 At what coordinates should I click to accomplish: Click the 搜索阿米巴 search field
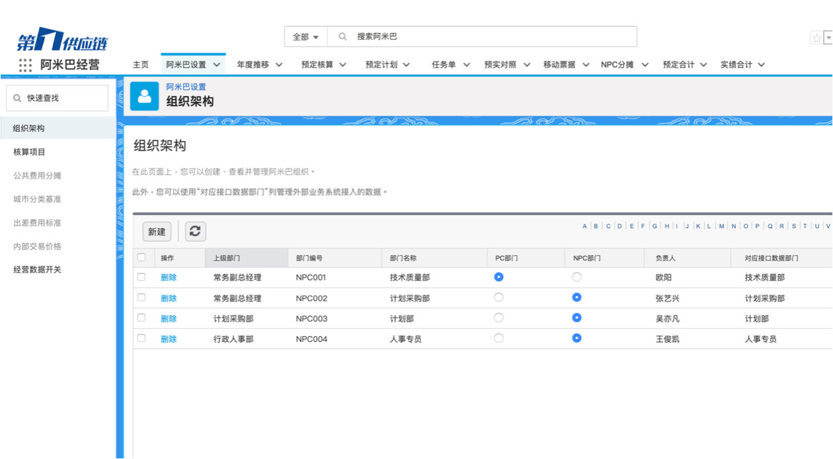click(482, 37)
